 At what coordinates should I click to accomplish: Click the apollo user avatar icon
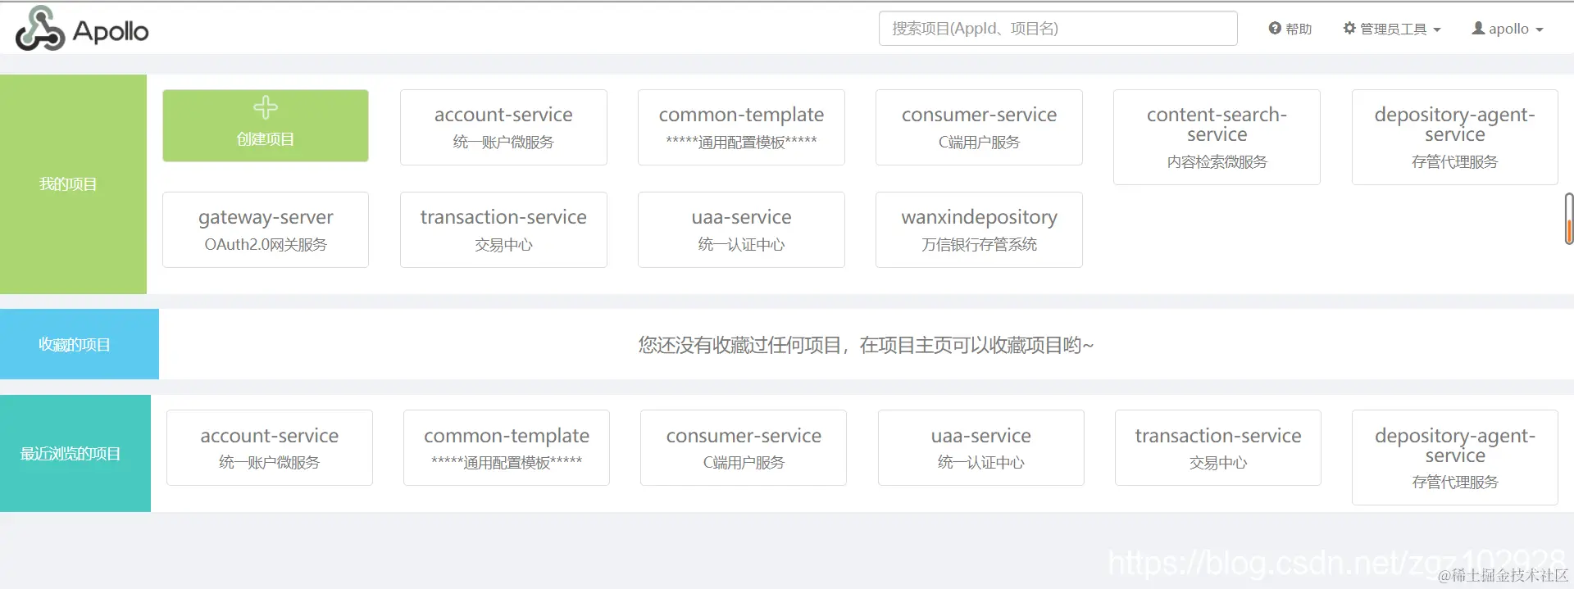pos(1478,29)
